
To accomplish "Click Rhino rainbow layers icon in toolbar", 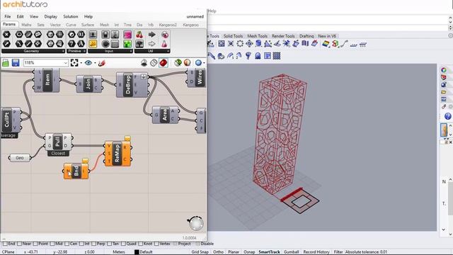I will coord(326,44).
